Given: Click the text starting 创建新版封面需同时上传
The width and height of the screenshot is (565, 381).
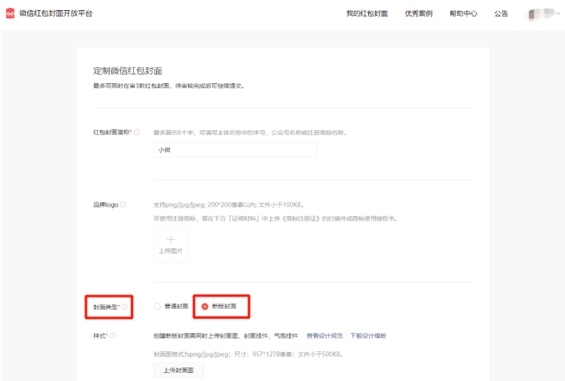Looking at the screenshot, I should [x=226, y=335].
